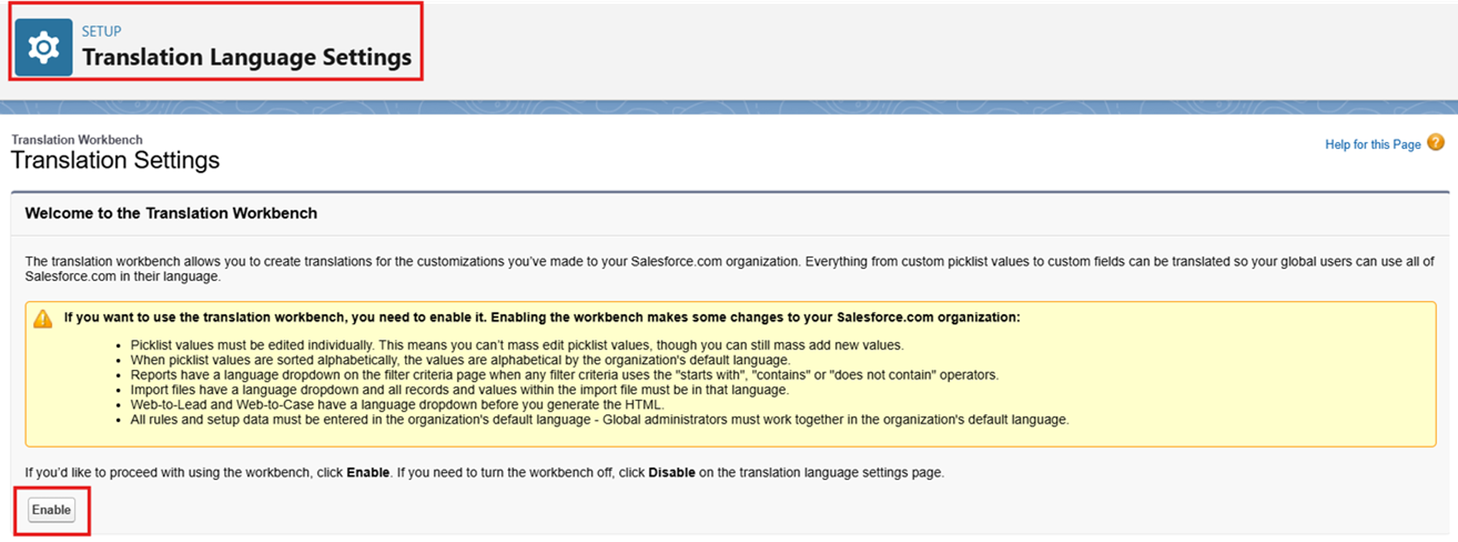Image resolution: width=1458 pixels, height=542 pixels.
Task: Click the bullet about picklist values sorted alphabetically
Action: [460, 360]
